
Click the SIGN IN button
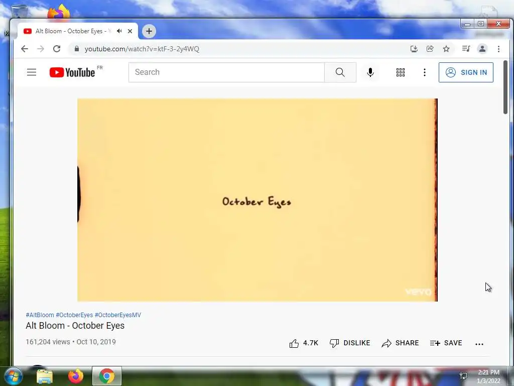466,72
